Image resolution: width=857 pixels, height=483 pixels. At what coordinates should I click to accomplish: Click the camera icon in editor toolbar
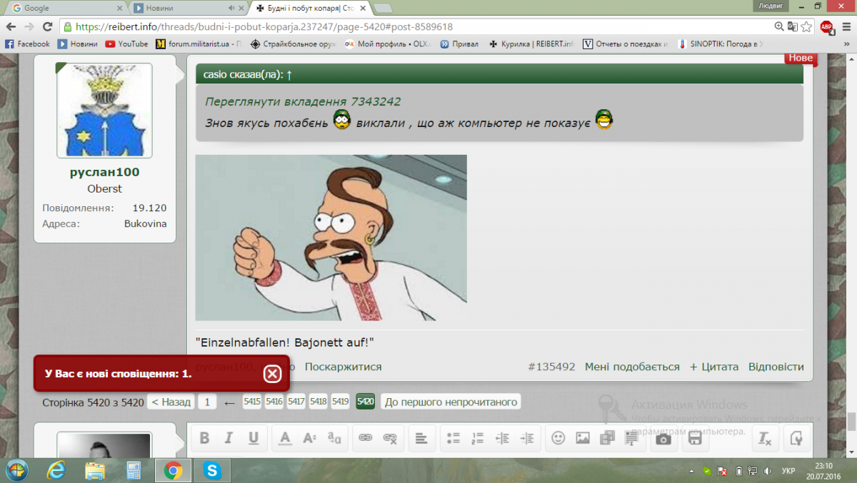[x=663, y=438]
